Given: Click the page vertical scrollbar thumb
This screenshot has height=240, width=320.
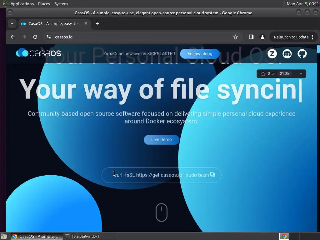Looking at the screenshot, I should pos(318,49).
